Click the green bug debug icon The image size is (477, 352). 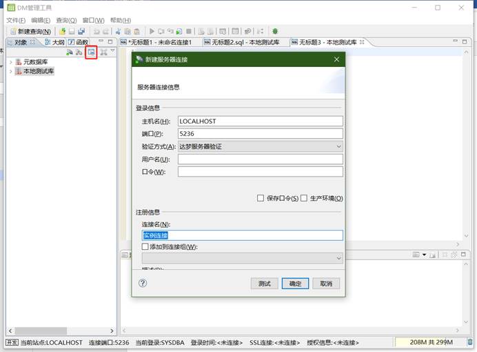(275, 31)
